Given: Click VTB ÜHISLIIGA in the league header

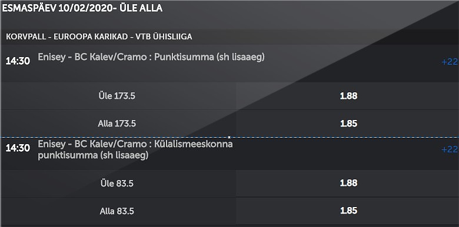Looking at the screenshot, I should click(164, 37).
